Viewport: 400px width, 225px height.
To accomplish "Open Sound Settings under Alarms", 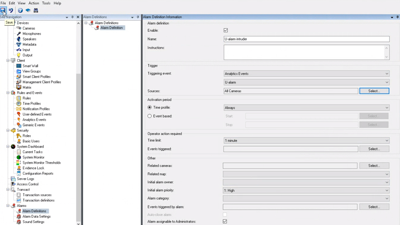I will coord(33,222).
